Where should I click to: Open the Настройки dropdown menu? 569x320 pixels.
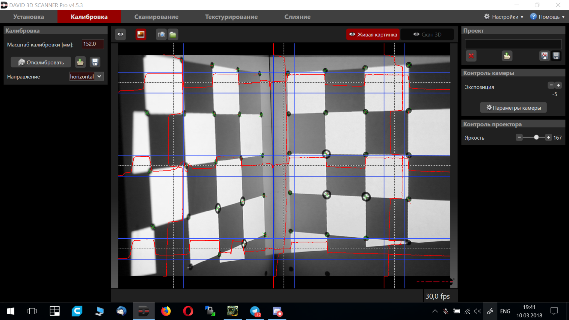tap(503, 17)
